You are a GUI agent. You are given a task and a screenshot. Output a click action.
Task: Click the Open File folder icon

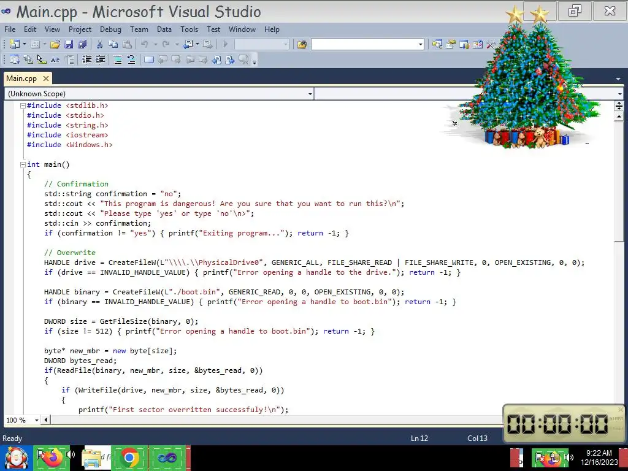point(55,44)
